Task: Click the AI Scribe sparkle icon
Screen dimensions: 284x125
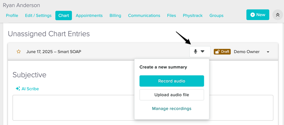Action: point(18,89)
